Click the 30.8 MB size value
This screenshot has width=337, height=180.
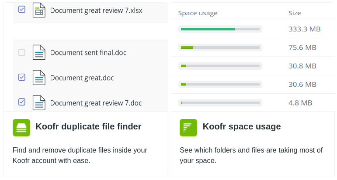pos(302,66)
